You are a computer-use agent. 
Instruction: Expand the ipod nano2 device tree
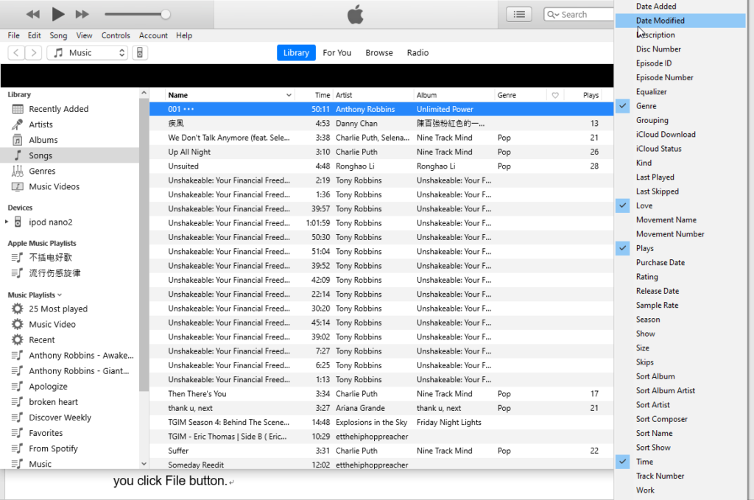[7, 222]
